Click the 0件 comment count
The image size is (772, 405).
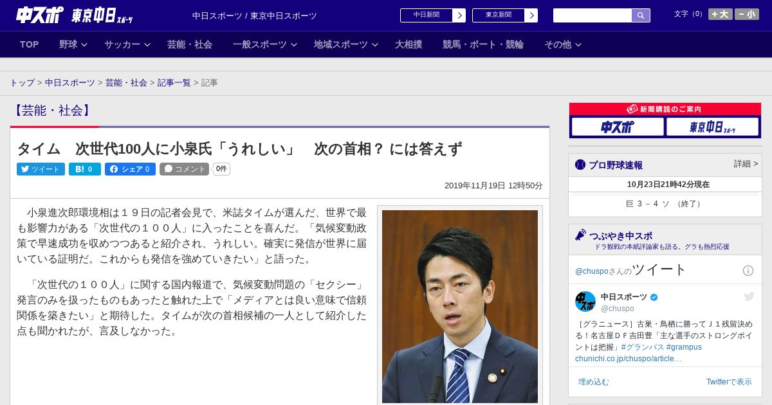pyautogui.click(x=221, y=169)
